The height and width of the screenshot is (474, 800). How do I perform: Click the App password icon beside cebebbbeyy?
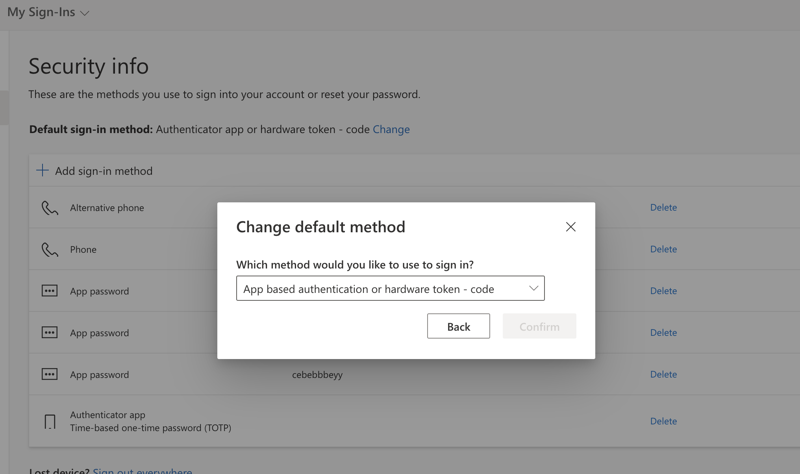pos(50,374)
